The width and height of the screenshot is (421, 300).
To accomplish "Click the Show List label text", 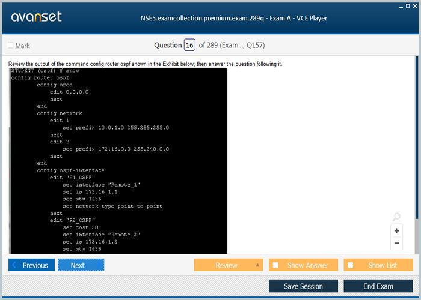I will tap(383, 265).
